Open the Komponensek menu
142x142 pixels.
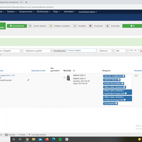(26, 12)
